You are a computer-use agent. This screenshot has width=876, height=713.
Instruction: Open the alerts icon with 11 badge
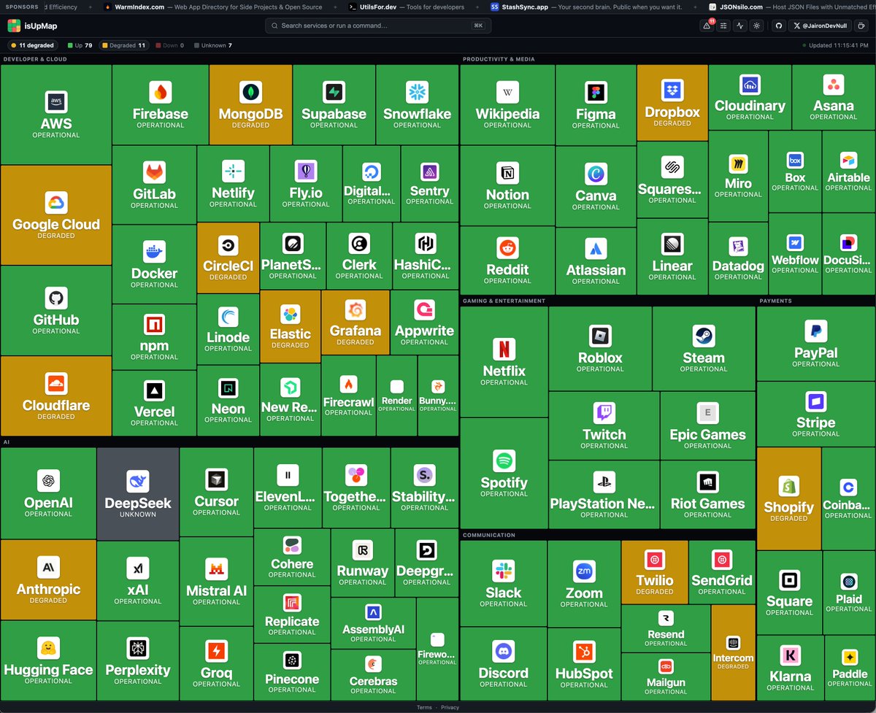[707, 26]
